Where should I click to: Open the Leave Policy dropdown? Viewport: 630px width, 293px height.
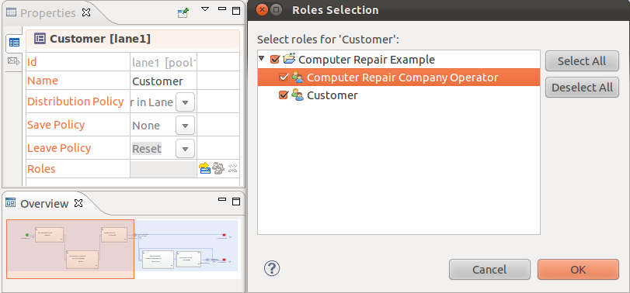(185, 149)
